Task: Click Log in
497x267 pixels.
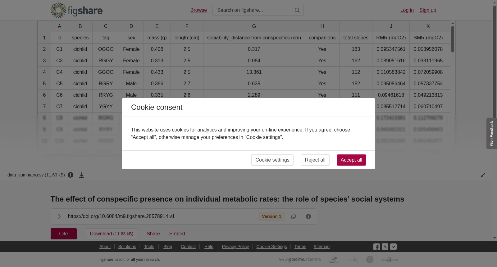Action: tap(407, 10)
